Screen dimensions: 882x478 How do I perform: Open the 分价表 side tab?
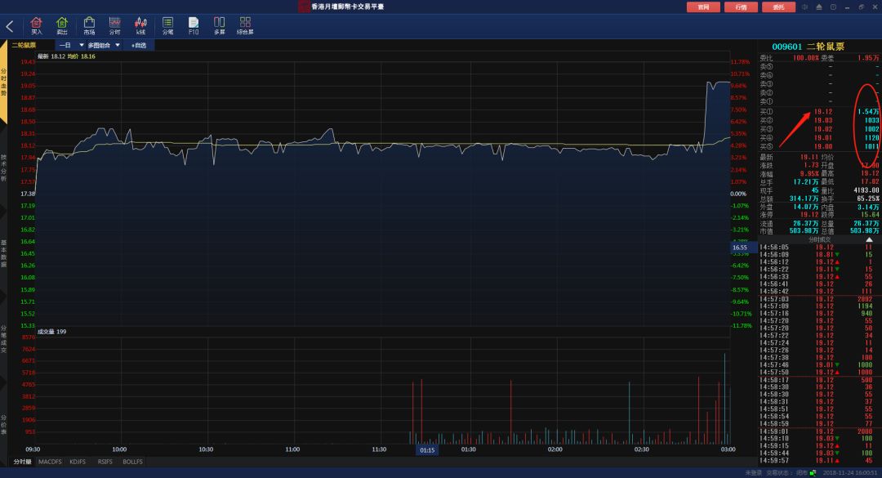tap(3, 425)
